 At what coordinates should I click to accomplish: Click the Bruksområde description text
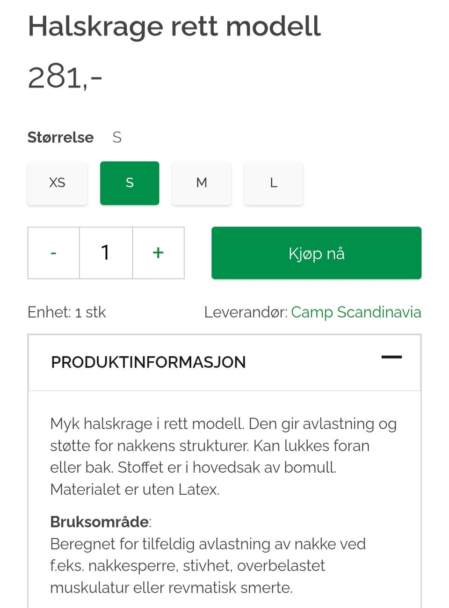(x=208, y=566)
